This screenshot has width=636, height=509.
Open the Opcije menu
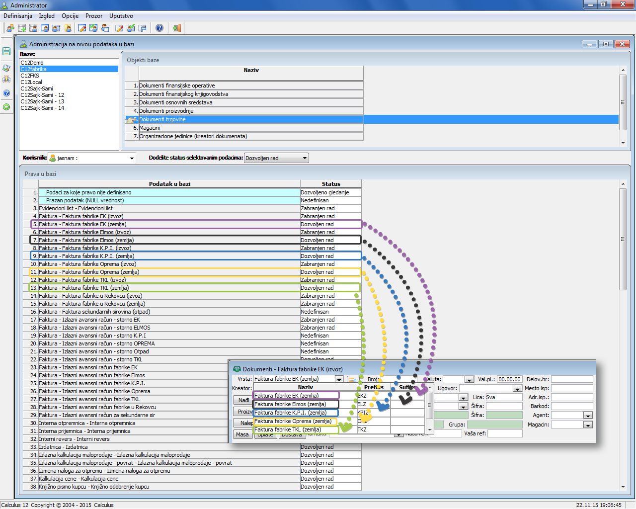click(70, 16)
